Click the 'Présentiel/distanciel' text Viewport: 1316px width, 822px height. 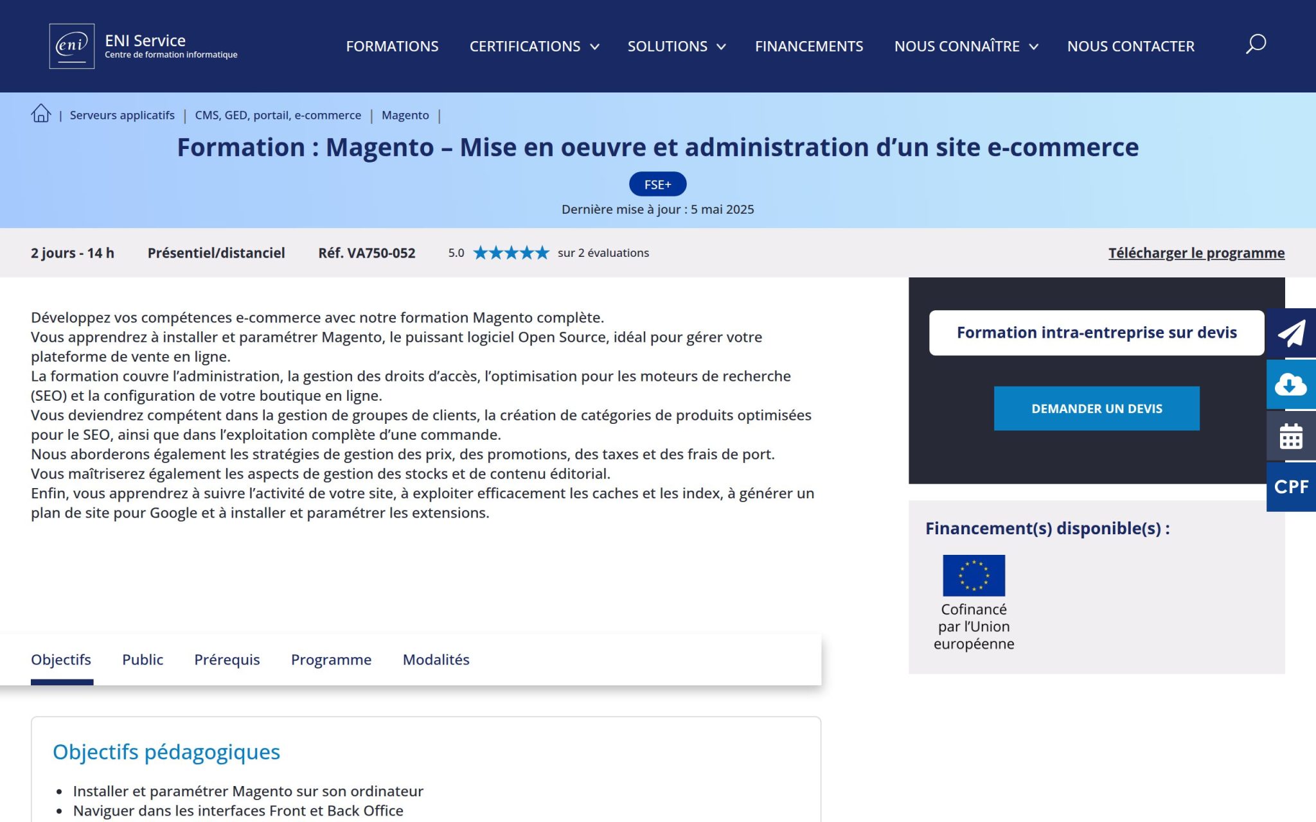[216, 253]
